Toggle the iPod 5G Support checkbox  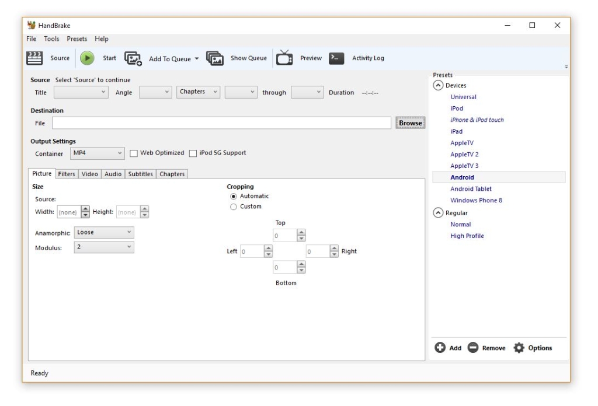(x=193, y=153)
